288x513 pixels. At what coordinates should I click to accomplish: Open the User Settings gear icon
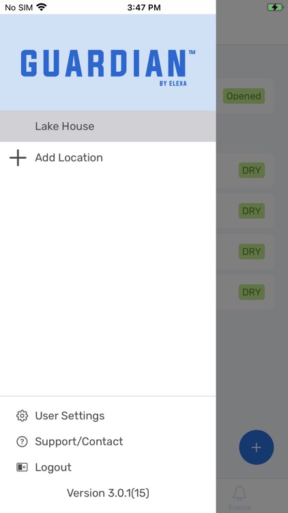[x=22, y=415]
